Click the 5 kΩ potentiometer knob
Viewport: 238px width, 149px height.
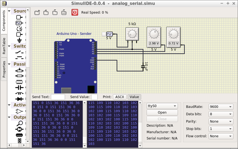tap(132, 34)
